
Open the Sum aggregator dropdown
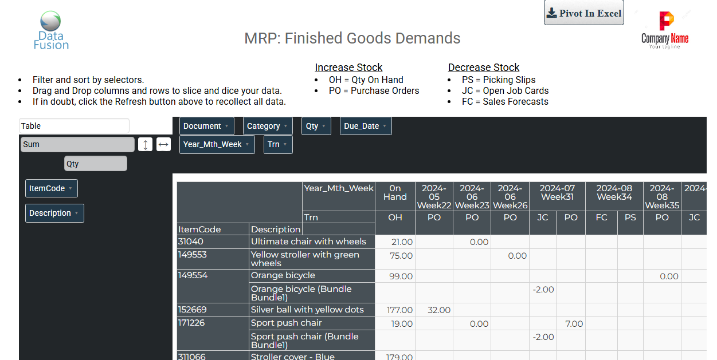point(77,144)
